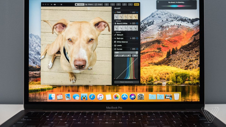Switch to the Adjust tab
This screenshot has height=127, width=226.
click(80, 4)
